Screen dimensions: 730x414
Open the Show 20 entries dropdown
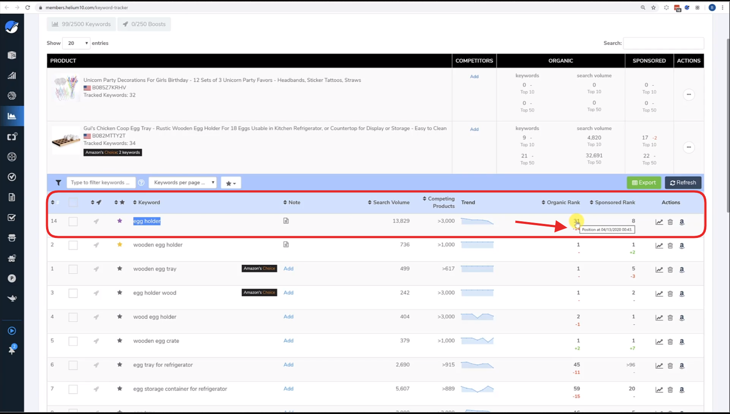(76, 43)
